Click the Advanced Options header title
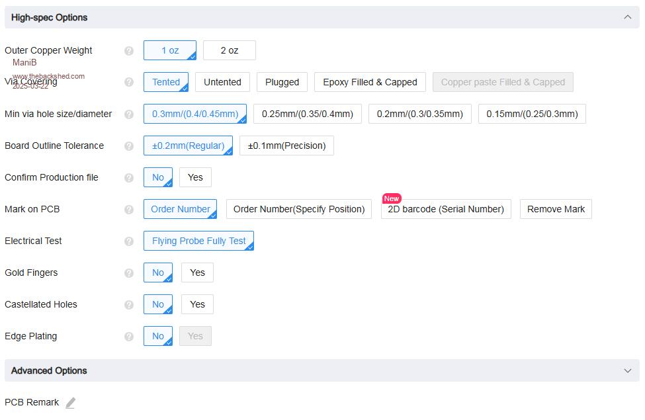The height and width of the screenshot is (420, 645). coord(49,370)
